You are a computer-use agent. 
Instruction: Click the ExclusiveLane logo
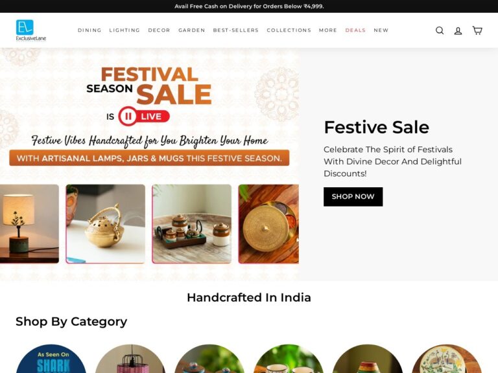pyautogui.click(x=31, y=30)
